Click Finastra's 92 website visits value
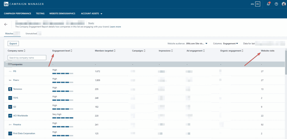287x139 pixels. pyautogui.click(x=262, y=125)
